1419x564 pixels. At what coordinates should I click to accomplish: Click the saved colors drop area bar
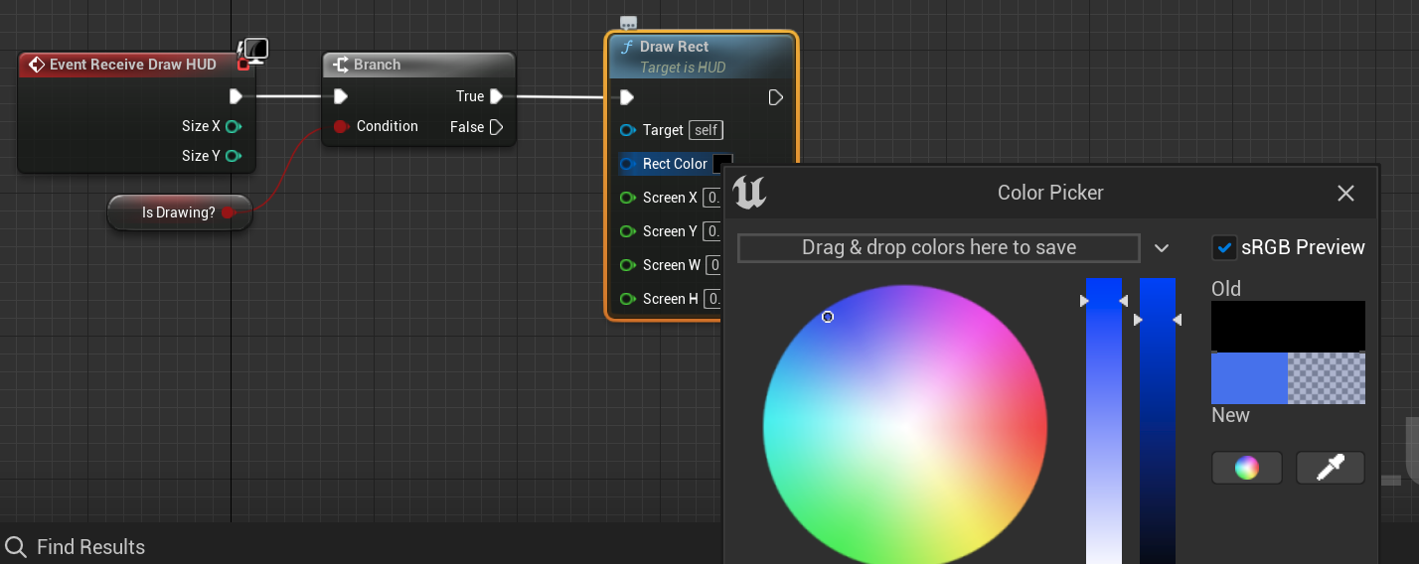(939, 248)
